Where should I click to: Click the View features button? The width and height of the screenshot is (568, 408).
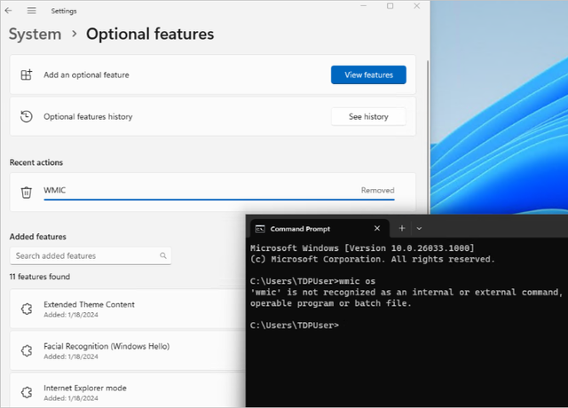coord(368,75)
